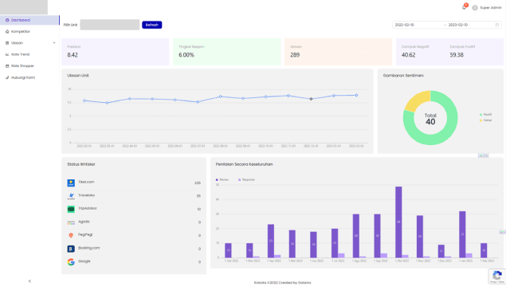Click the Rate Trend chart icon
The width and height of the screenshot is (506, 287).
(7, 54)
